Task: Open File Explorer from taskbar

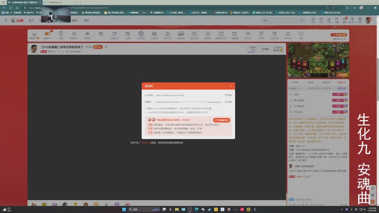Action: click(x=177, y=209)
